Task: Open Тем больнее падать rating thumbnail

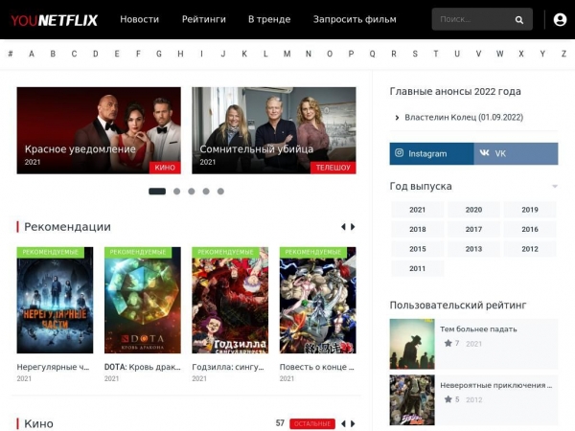Action: click(412, 344)
